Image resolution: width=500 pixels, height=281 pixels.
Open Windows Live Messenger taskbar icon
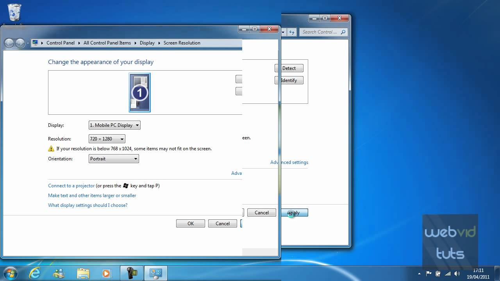tap(59, 273)
